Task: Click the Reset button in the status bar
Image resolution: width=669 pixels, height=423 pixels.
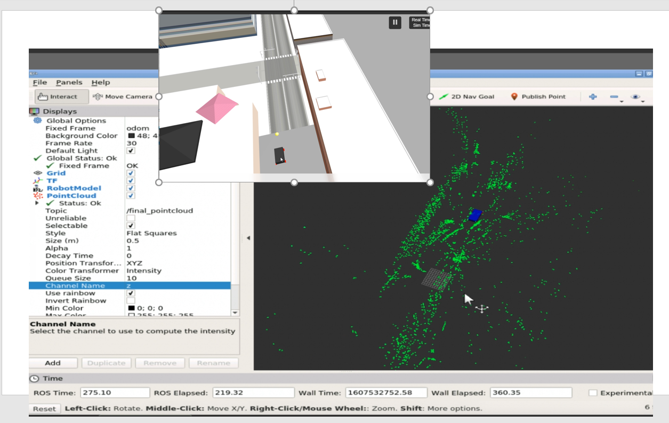Action: pos(44,408)
